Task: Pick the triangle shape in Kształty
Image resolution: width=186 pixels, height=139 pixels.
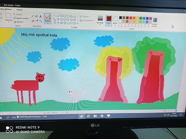Action: click(74, 16)
